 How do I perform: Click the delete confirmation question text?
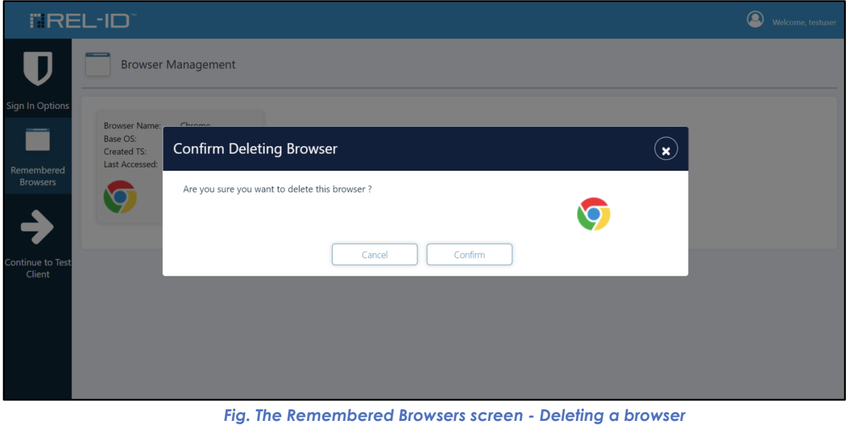tap(277, 189)
